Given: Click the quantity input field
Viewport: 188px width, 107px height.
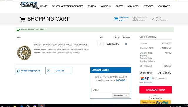Looking at the screenshot, I should pyautogui.click(x=100, y=44).
